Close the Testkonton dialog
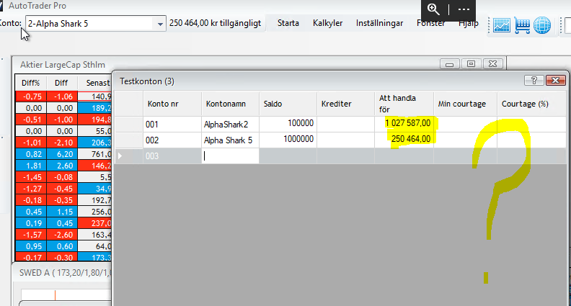This screenshot has width=571, height=306. pyautogui.click(x=554, y=81)
